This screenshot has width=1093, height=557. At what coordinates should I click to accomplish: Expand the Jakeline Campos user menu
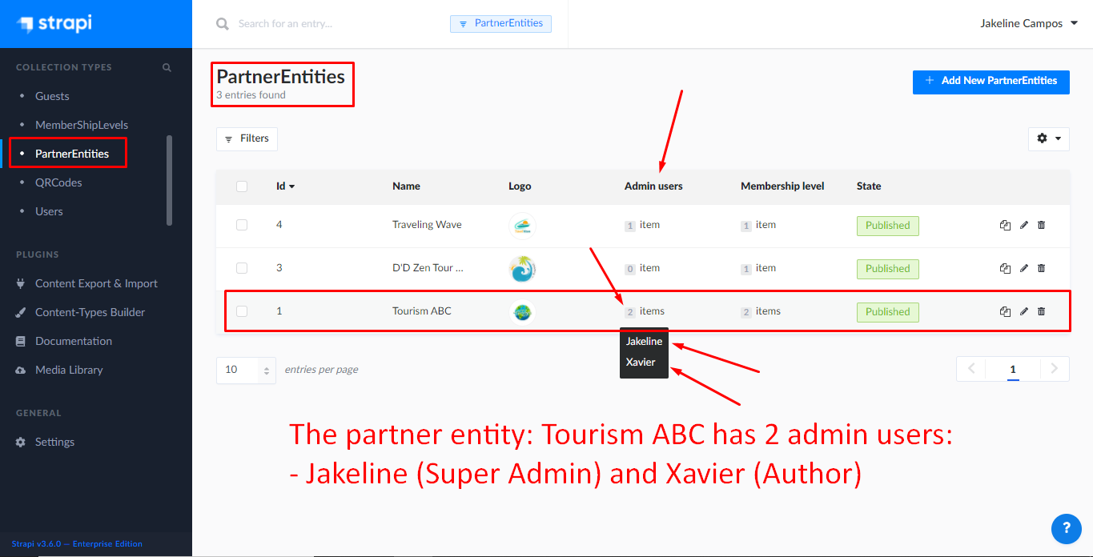(1029, 23)
